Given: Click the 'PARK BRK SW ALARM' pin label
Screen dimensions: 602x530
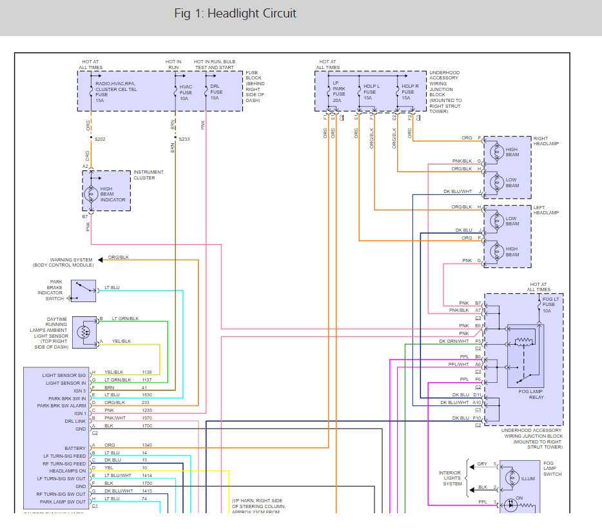Looking at the screenshot, I should tap(61, 406).
